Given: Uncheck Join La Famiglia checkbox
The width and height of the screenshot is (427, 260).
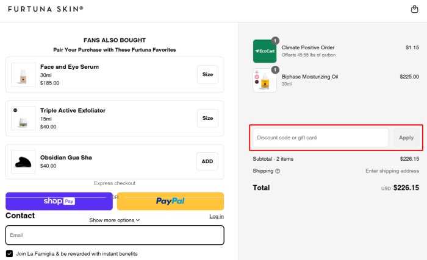Looking at the screenshot, I should [9, 254].
